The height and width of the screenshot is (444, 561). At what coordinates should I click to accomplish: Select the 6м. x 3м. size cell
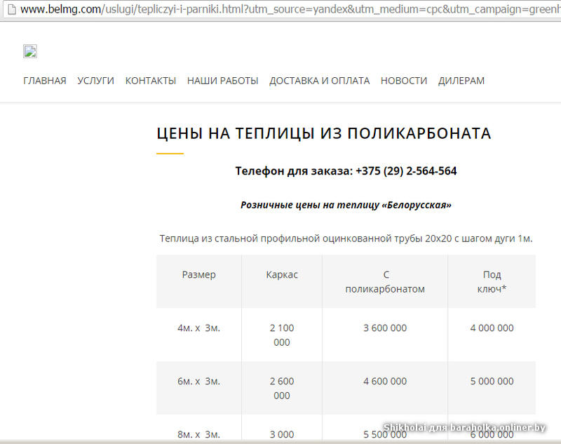click(x=199, y=388)
